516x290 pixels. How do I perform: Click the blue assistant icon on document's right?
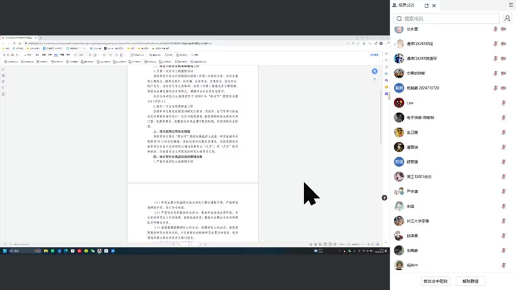(x=375, y=71)
